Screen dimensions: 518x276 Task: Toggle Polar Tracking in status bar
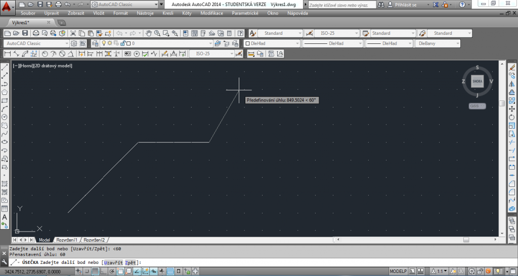(112, 271)
